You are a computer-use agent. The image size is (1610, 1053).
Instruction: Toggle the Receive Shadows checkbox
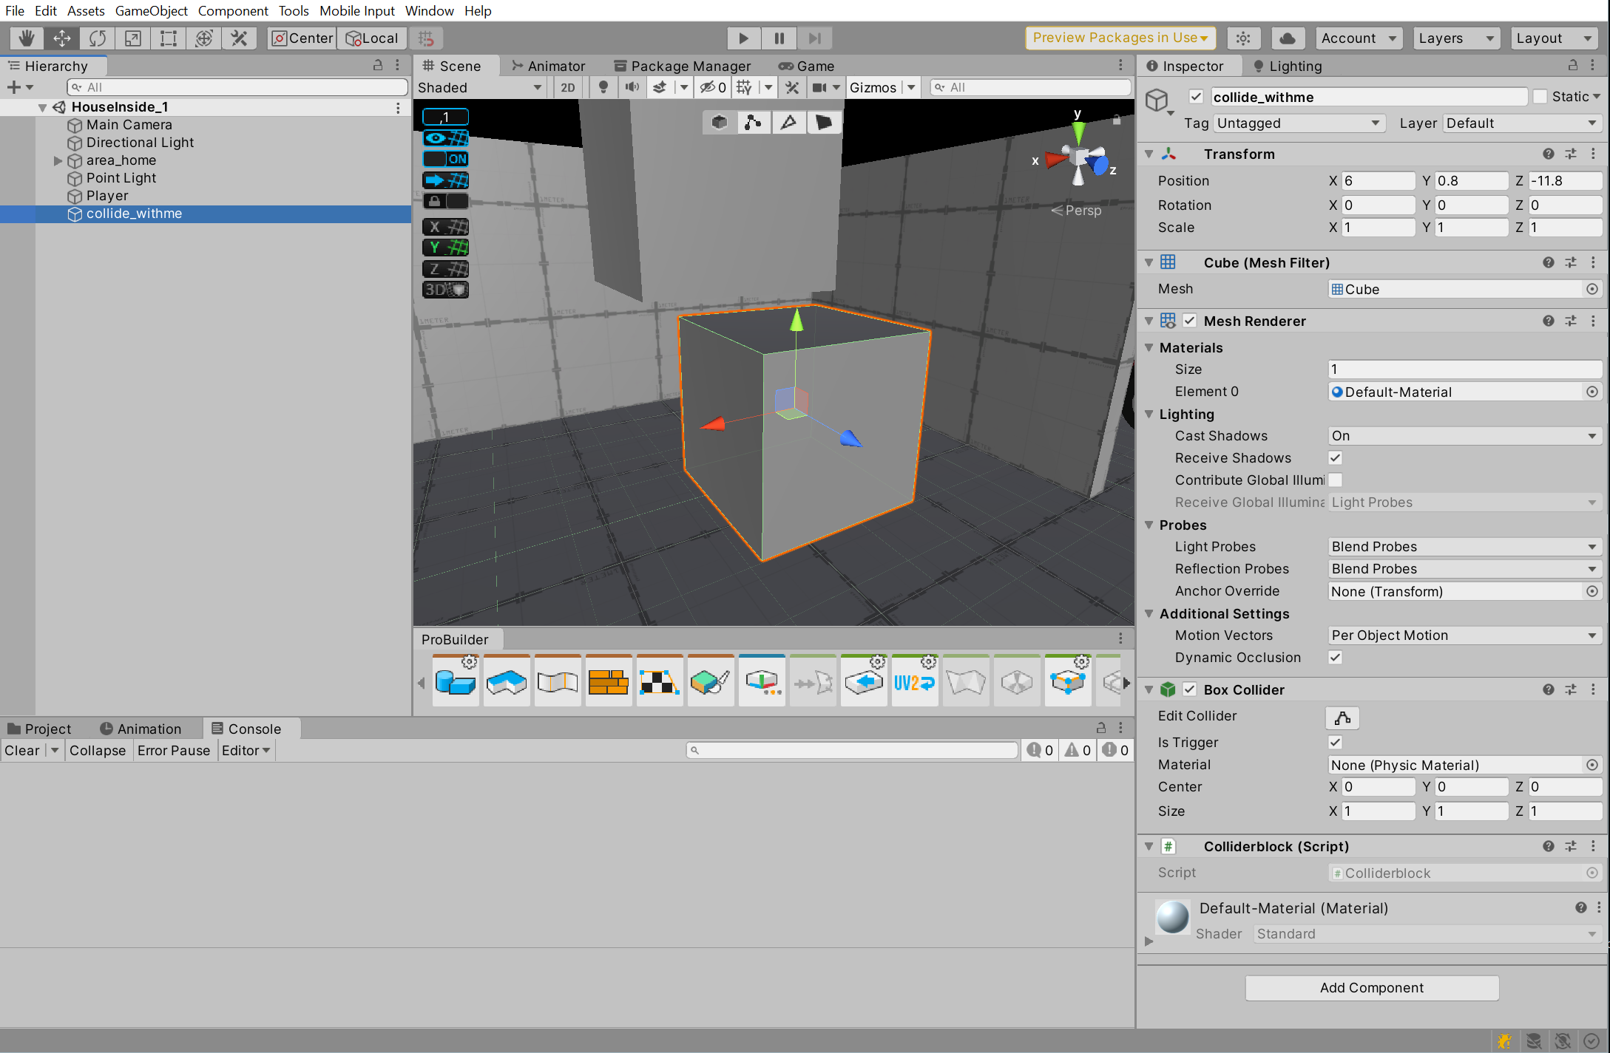(x=1335, y=458)
